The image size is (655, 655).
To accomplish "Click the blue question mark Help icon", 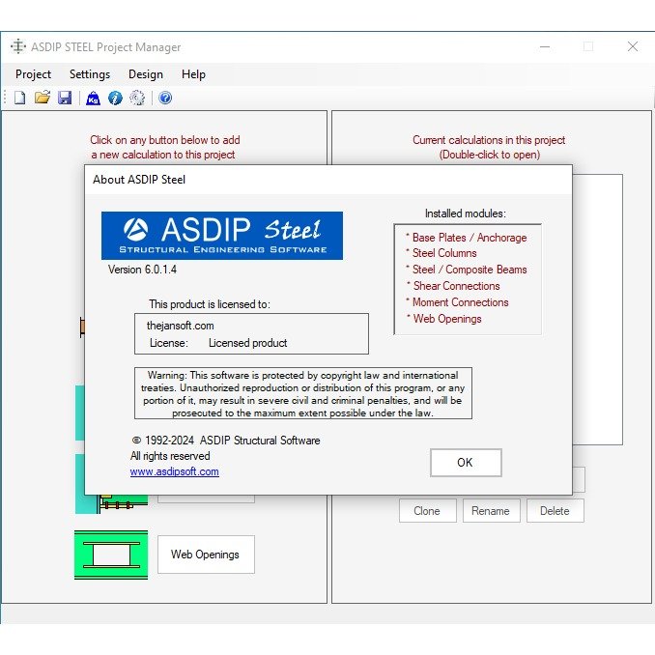I will (165, 98).
